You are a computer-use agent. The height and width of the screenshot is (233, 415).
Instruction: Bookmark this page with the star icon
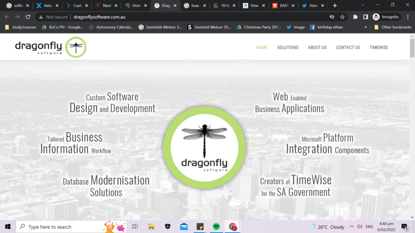342,17
